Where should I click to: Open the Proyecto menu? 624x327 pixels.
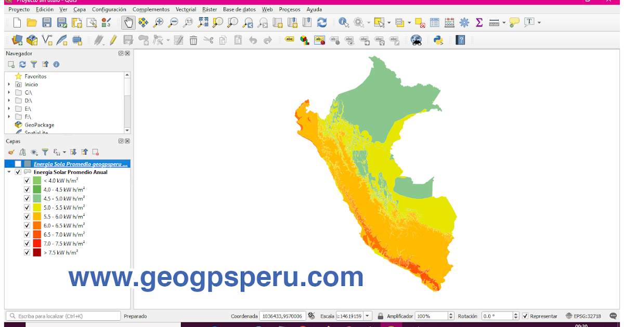[19, 9]
